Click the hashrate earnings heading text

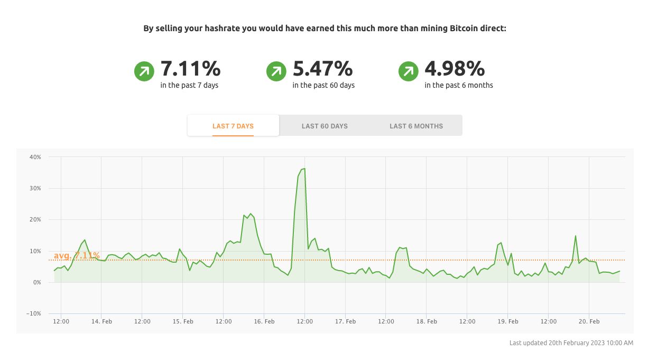(325, 29)
